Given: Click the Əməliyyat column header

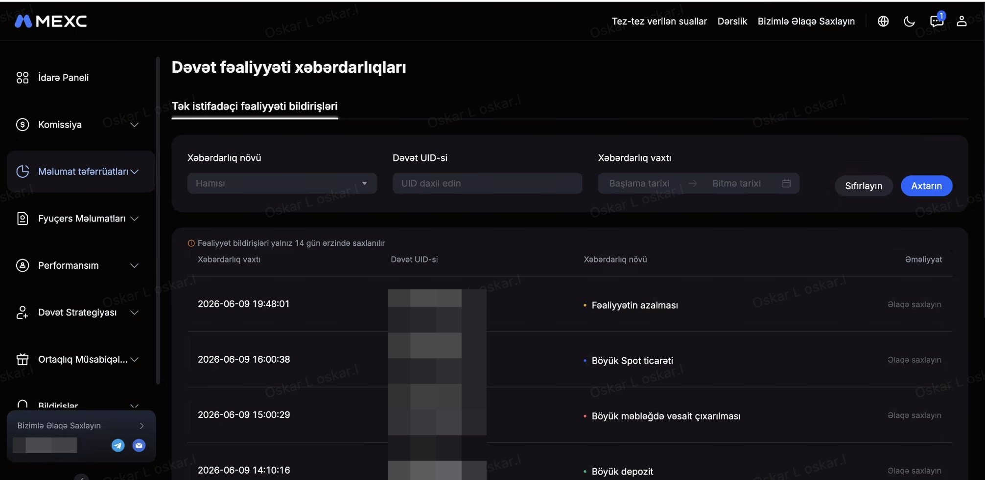Looking at the screenshot, I should 923,260.
